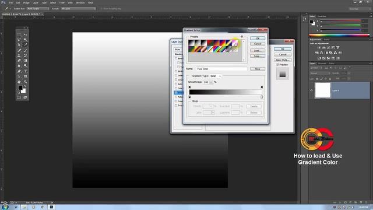373x210 pixels.
Task: Toggle Quick Mask mode icon
Action: 19,97
